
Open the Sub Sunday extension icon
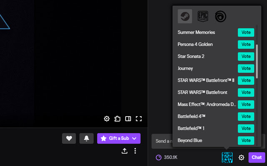click(227, 157)
